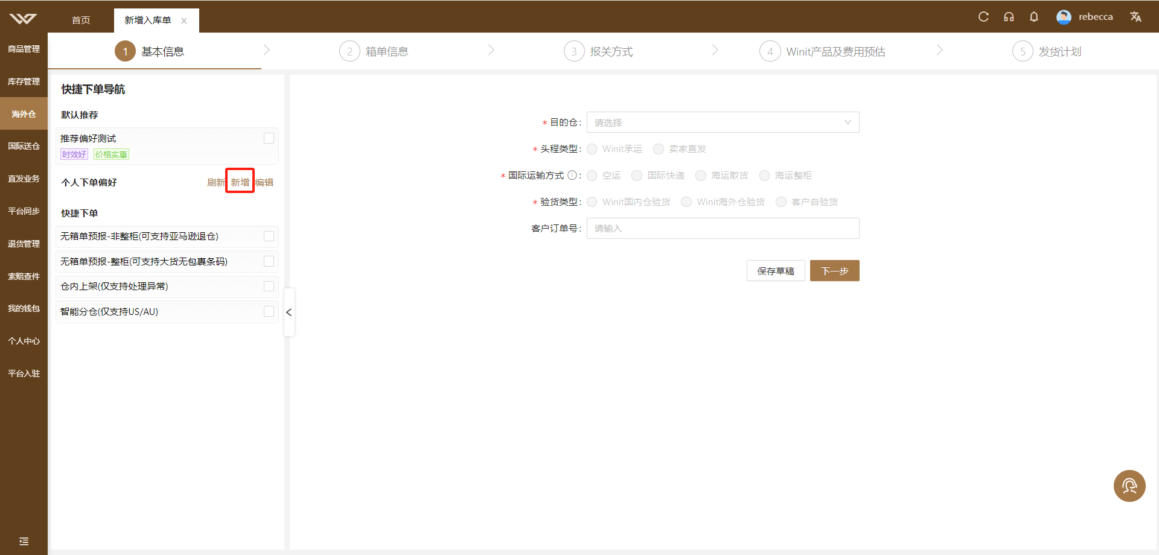
Task: Select Winit国内仓验货 radio button
Action: [592, 202]
